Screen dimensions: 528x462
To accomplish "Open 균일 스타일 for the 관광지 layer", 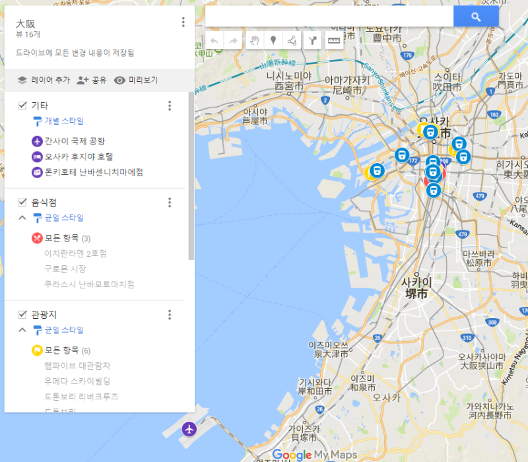I will point(64,330).
